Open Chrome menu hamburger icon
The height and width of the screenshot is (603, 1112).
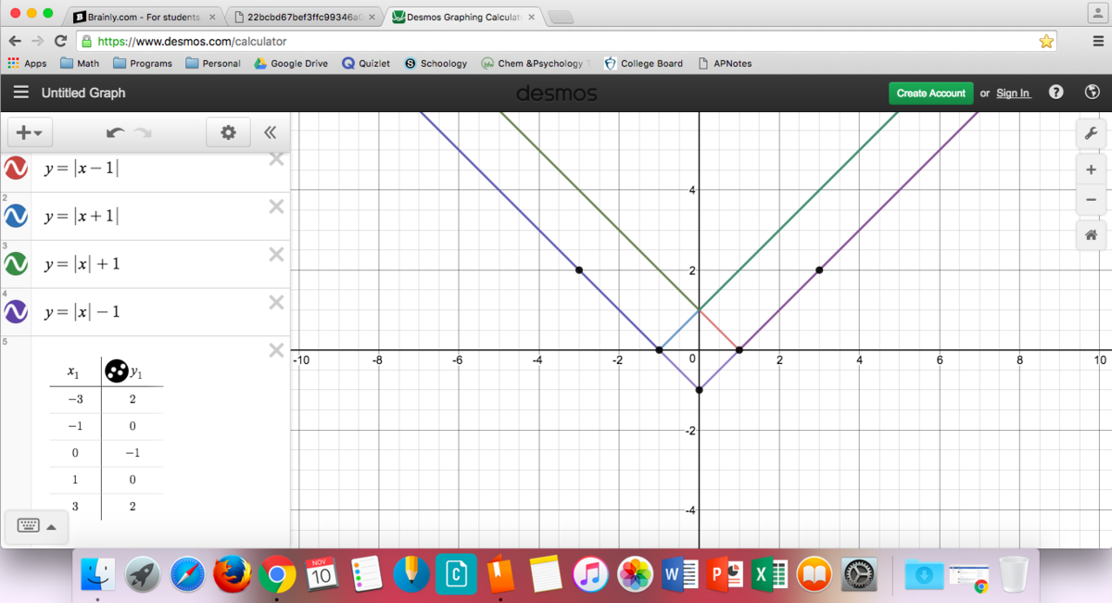(1097, 41)
